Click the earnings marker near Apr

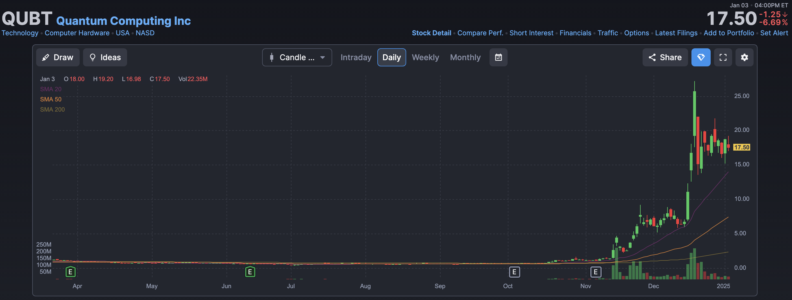pyautogui.click(x=70, y=272)
